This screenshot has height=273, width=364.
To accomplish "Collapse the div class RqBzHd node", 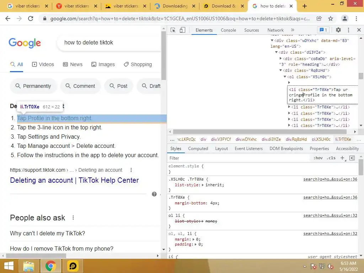I will coord(280,70).
